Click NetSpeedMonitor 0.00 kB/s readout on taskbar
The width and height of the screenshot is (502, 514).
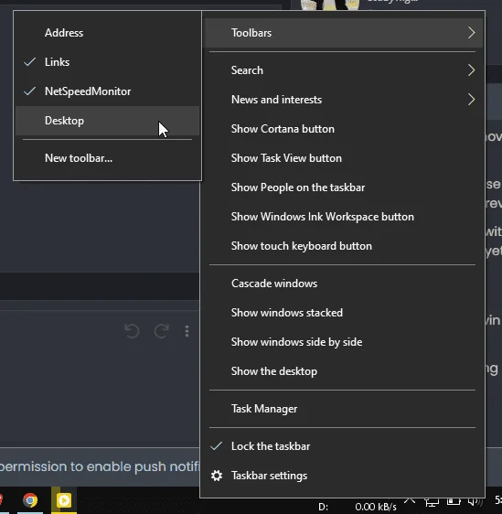[x=376, y=507]
